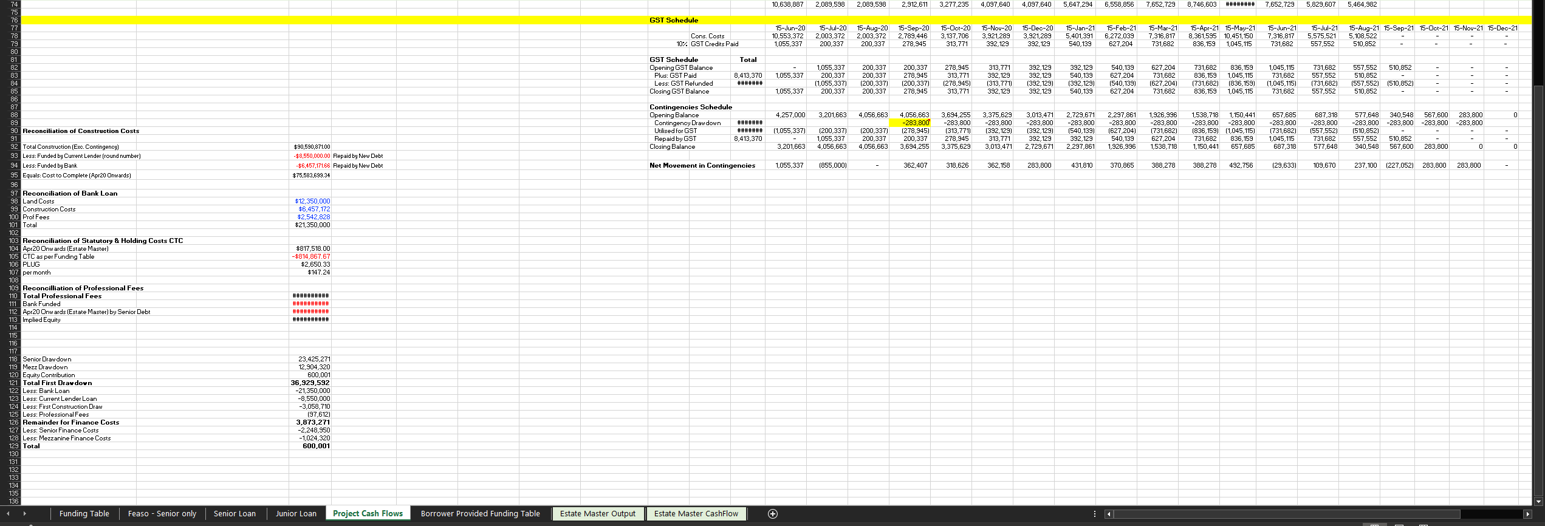
Task: Select the PLUG label cell
Action: tap(31, 264)
